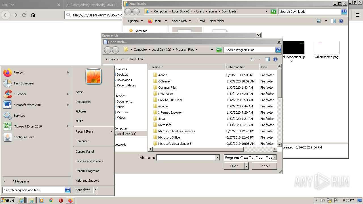Click Share with in Downloads toolbar

pos(181,21)
